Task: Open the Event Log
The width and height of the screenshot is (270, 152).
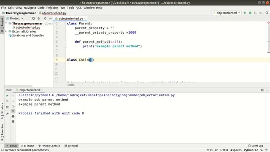Action: [256, 146]
